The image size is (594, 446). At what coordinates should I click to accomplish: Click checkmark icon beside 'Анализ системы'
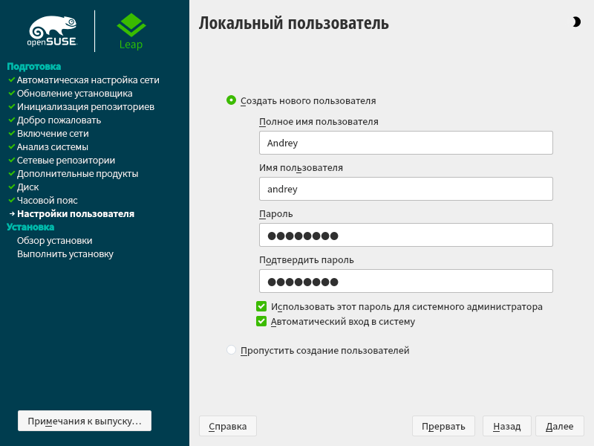[11, 146]
